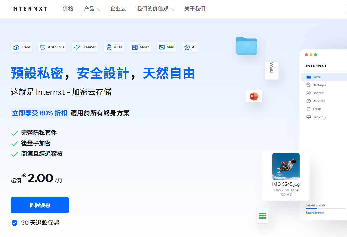Click the PowerPoint file icon

254,97
